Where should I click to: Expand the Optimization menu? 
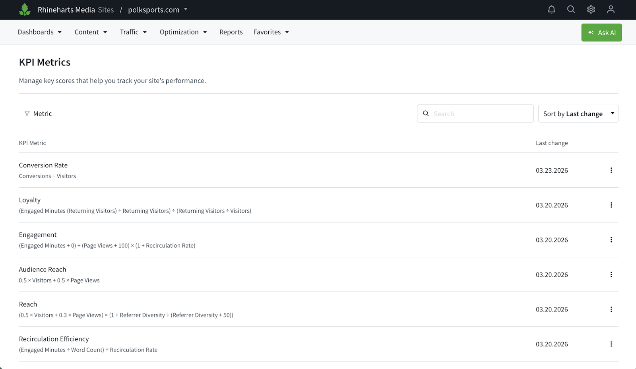tap(183, 32)
